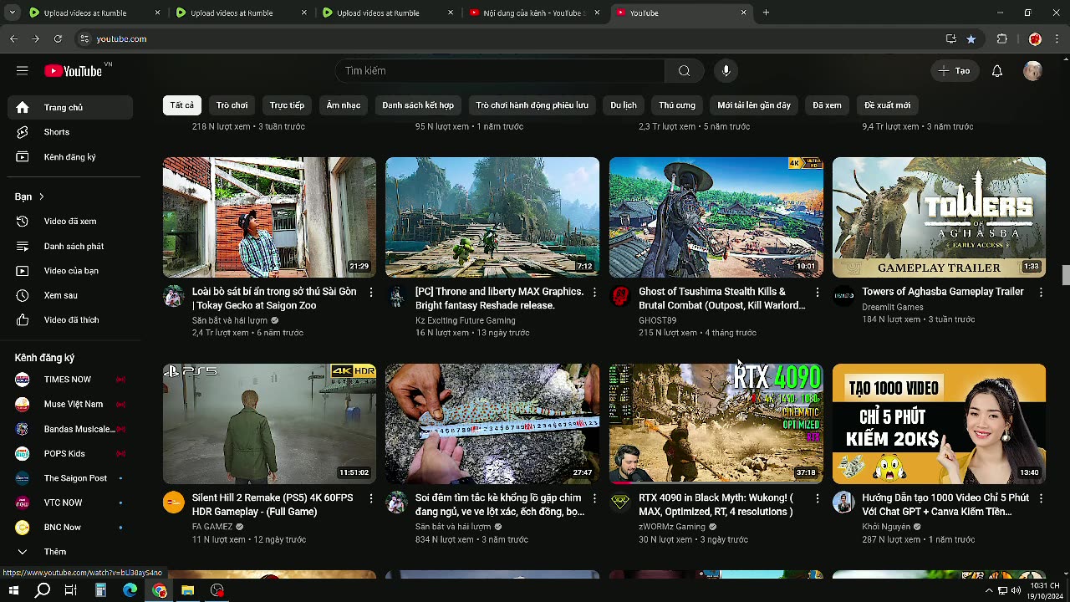Click Khôi Nguyên channel name
The image size is (1070, 602).
pos(886,527)
